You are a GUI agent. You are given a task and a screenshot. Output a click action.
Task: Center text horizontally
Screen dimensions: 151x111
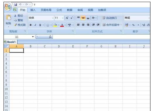83,25
